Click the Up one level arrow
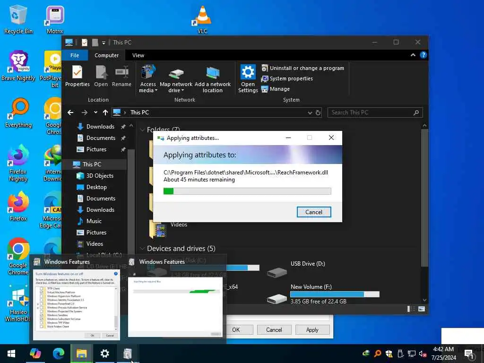484x363 pixels. 105,112
